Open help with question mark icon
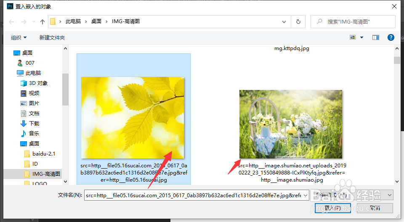Image resolution: width=404 pixels, height=222 pixels. [391, 37]
